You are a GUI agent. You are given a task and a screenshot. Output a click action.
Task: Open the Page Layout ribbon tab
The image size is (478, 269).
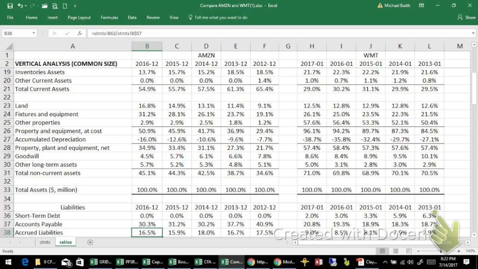click(79, 18)
